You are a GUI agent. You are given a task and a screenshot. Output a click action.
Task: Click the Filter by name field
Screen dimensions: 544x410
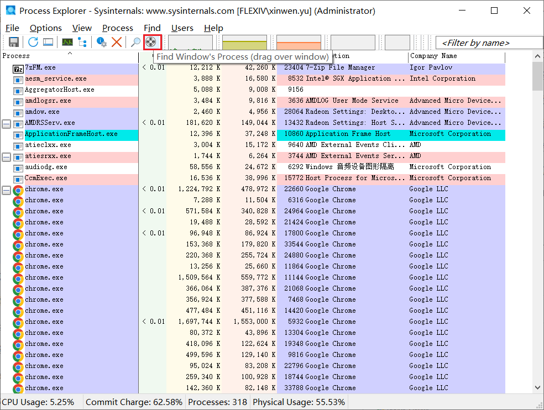pos(489,43)
